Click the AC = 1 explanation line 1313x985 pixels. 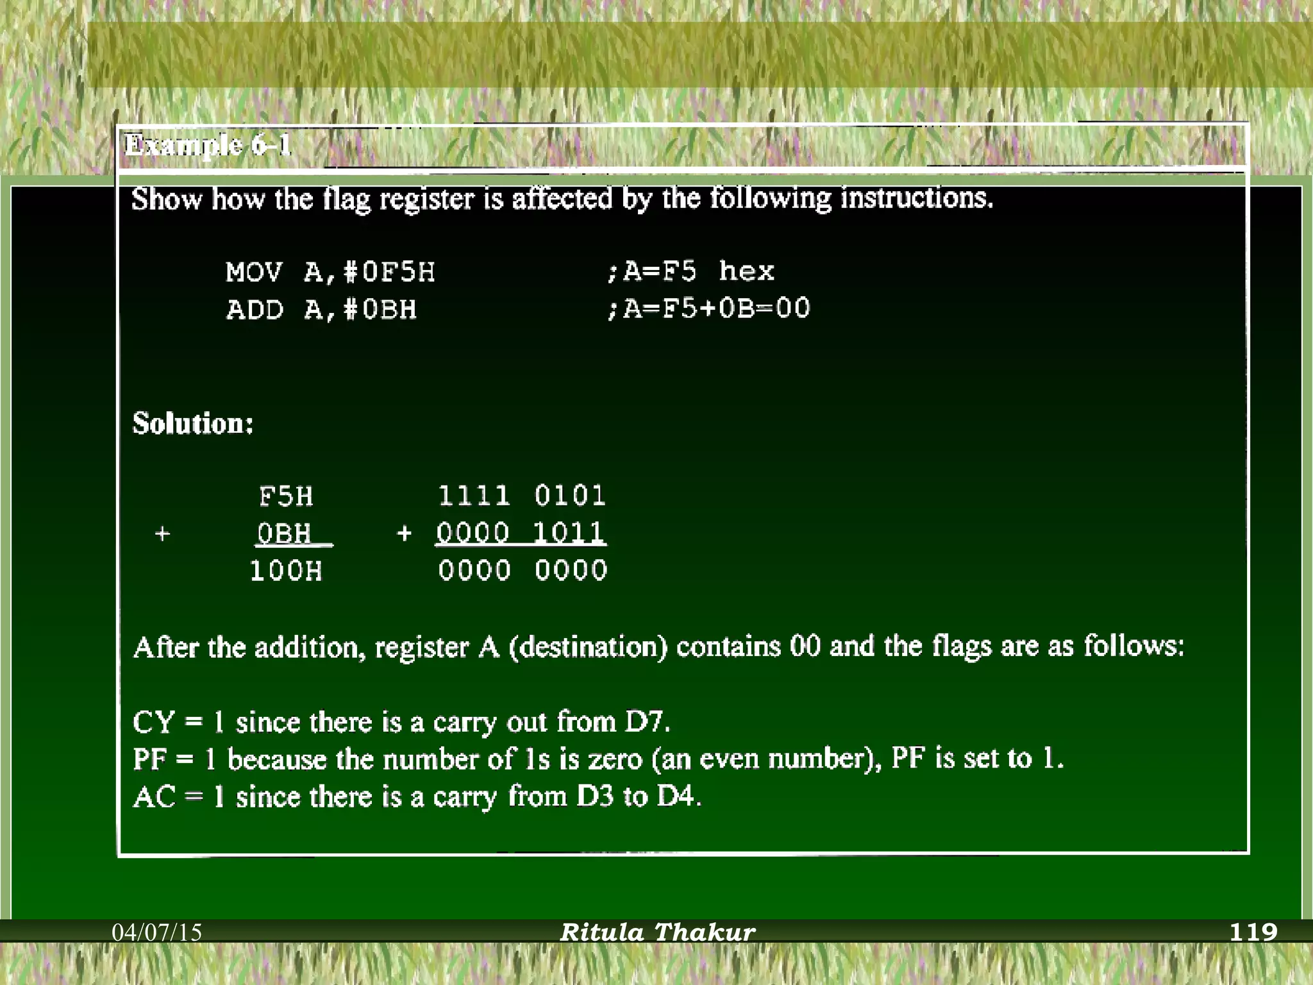417,797
